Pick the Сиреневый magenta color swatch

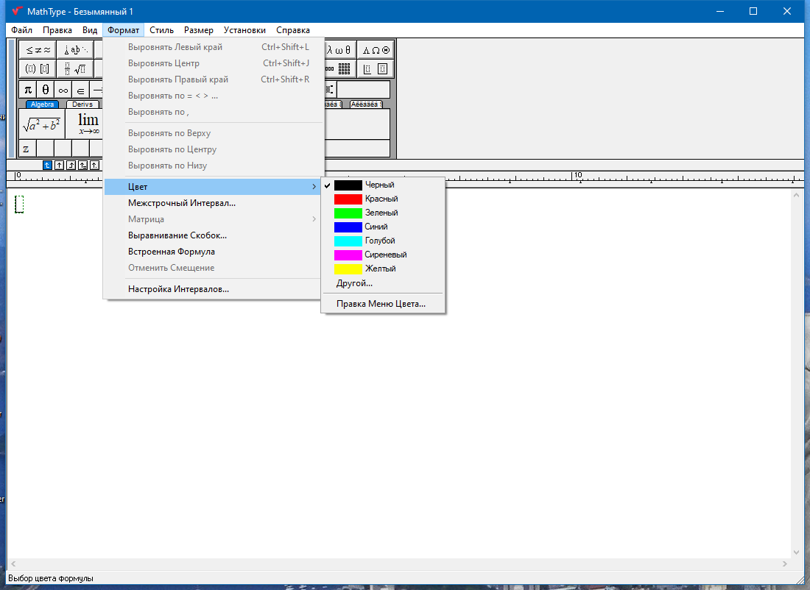coord(348,255)
